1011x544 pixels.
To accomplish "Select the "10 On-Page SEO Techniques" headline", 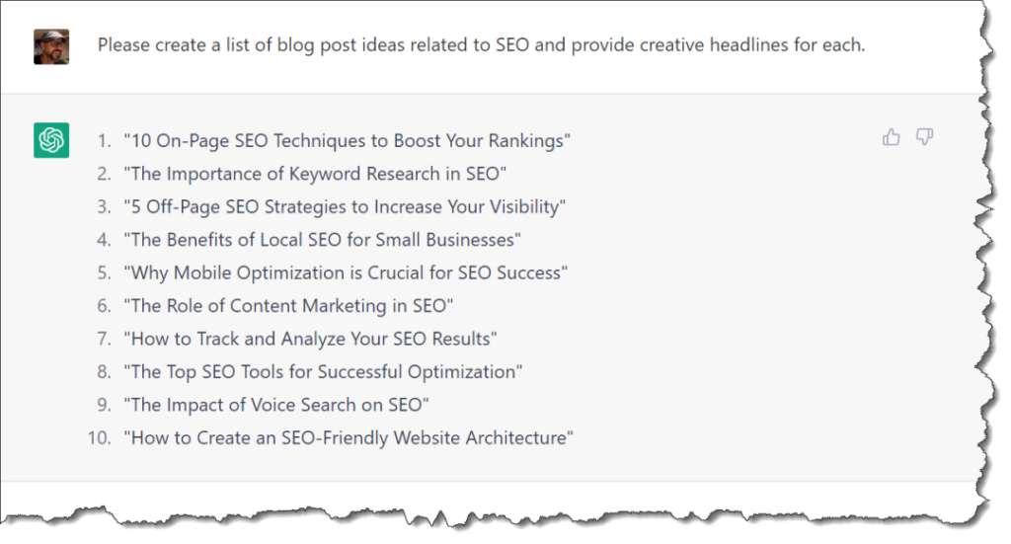I will pos(347,141).
